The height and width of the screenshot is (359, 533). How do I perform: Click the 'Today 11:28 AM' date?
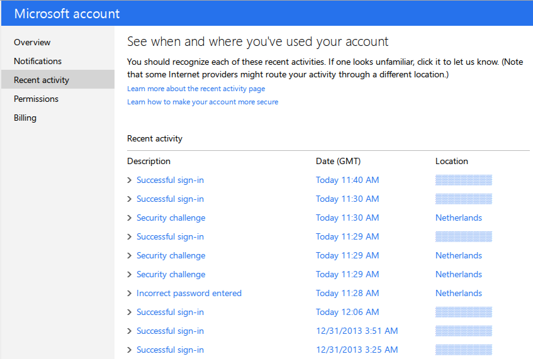(x=347, y=293)
